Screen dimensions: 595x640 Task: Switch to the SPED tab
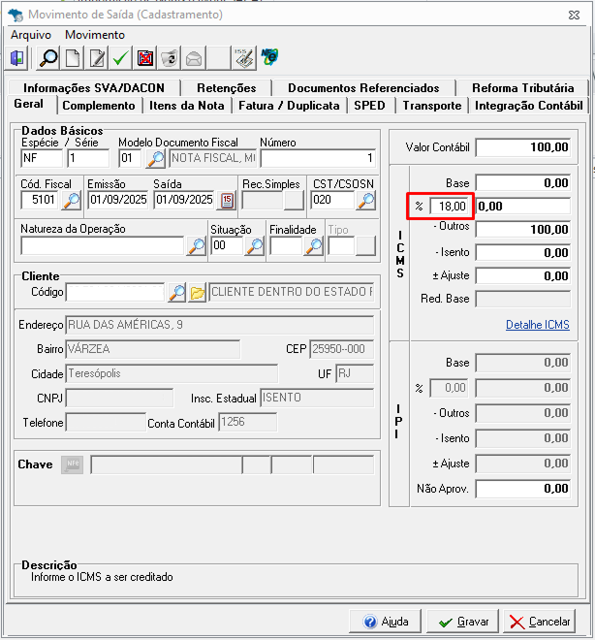point(369,106)
